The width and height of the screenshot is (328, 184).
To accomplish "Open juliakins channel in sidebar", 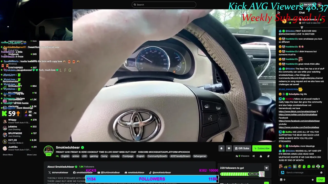I will pos(19,128).
